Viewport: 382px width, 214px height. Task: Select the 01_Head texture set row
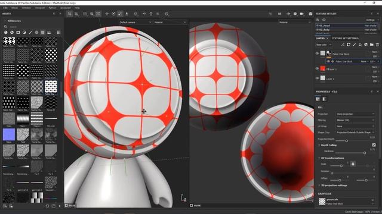click(347, 26)
